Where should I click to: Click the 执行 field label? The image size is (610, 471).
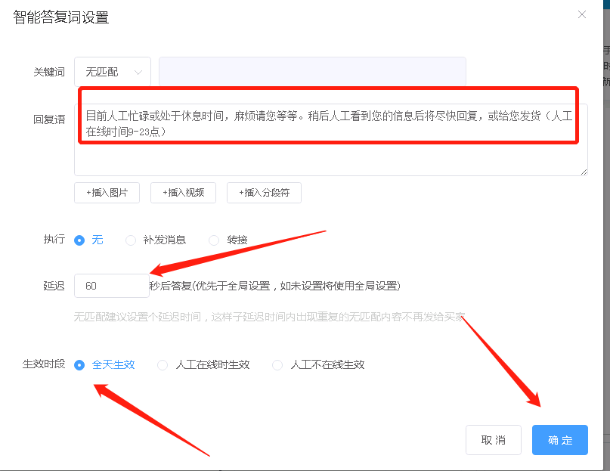coord(54,239)
